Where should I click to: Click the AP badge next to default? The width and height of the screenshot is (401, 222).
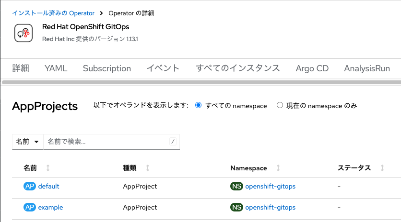(30, 186)
